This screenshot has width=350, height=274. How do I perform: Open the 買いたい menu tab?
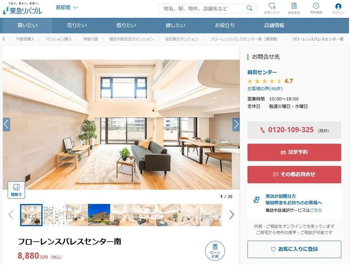(x=28, y=26)
